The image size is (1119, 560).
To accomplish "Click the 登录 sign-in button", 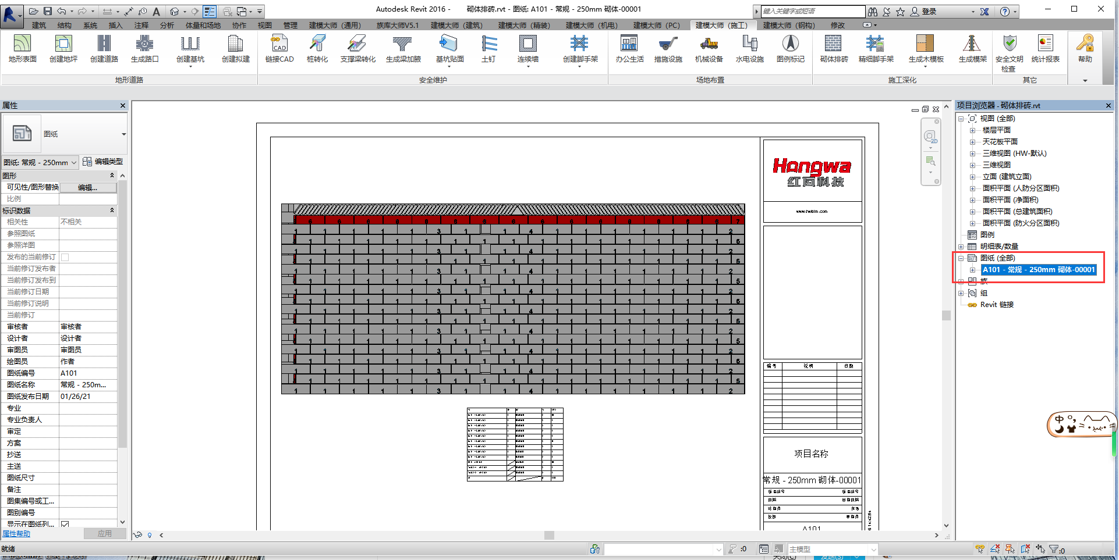I will (x=924, y=12).
